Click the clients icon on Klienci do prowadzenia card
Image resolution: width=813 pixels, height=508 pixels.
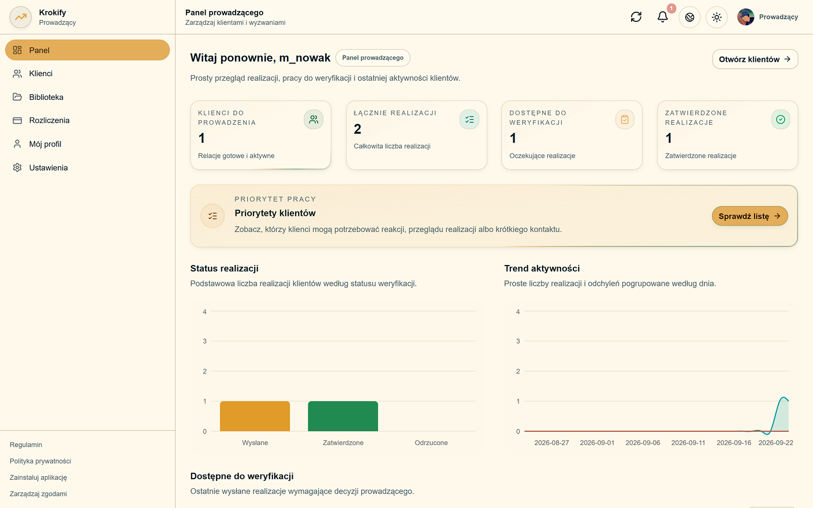coord(314,119)
